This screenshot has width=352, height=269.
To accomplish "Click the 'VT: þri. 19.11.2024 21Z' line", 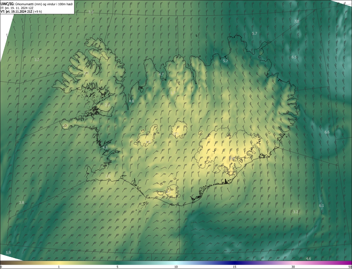I will pos(16,12).
